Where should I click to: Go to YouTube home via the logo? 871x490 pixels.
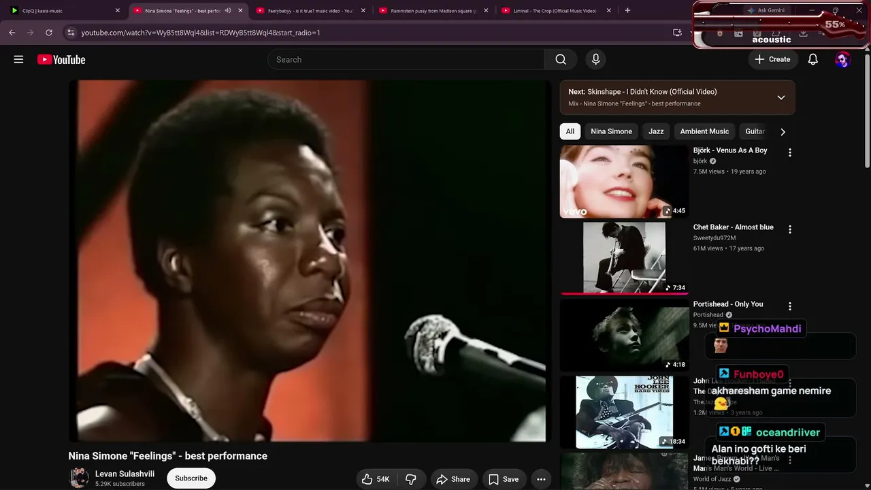[x=61, y=59]
